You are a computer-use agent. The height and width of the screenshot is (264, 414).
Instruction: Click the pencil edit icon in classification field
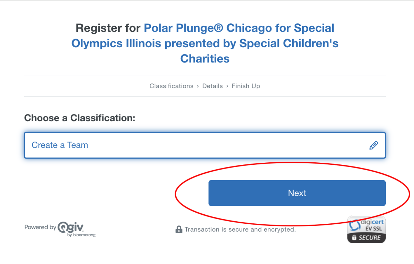pyautogui.click(x=373, y=145)
